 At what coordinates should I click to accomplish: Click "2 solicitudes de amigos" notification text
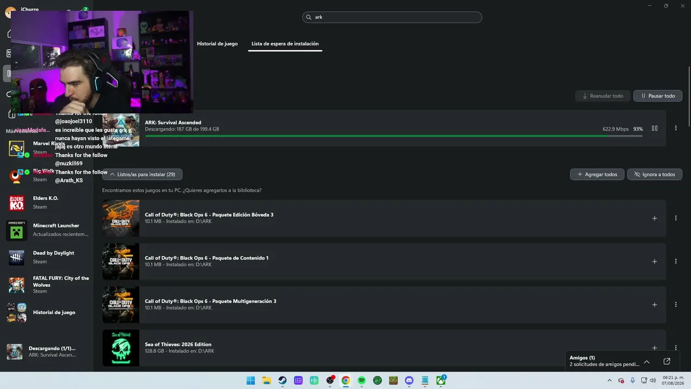pyautogui.click(x=604, y=365)
